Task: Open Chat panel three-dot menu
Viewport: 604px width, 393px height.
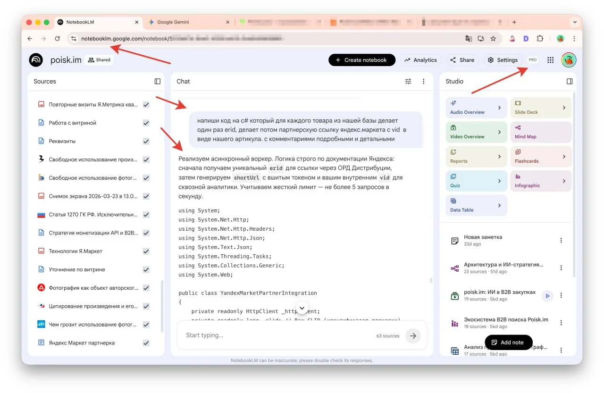Action: click(x=423, y=82)
